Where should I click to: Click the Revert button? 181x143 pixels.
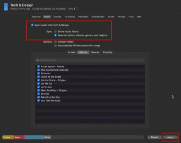click(x=154, y=137)
